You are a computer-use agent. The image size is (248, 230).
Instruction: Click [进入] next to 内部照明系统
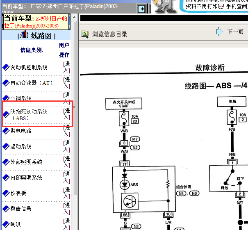coord(66,178)
